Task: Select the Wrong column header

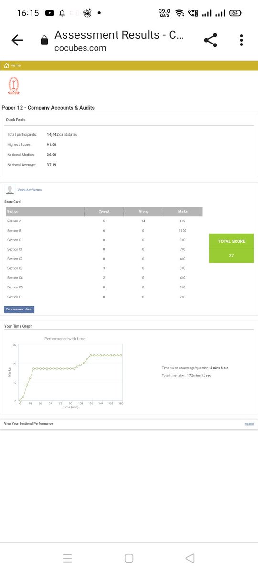Action: 143,211
